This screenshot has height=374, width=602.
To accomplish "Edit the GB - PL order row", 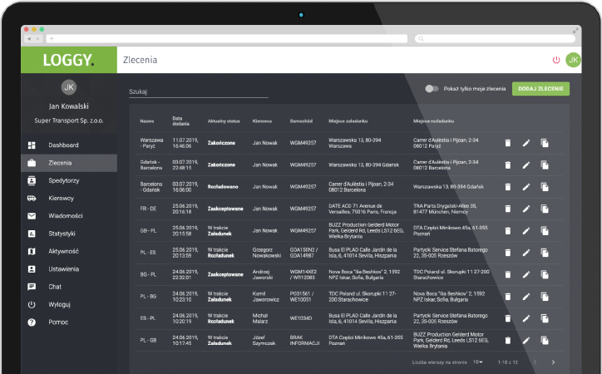I will 526,231.
